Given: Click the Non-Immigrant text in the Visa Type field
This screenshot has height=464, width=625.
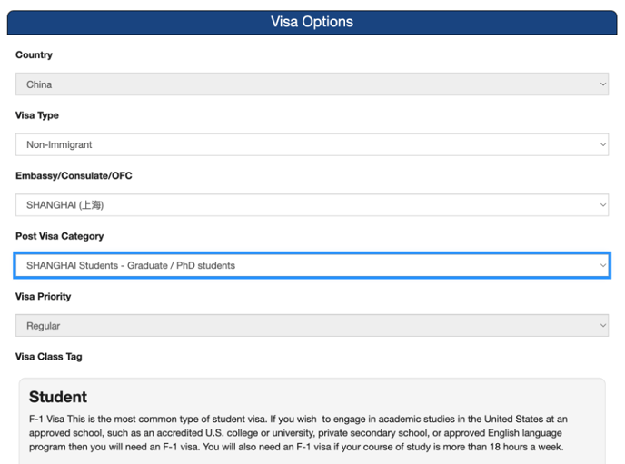Looking at the screenshot, I should click(59, 144).
